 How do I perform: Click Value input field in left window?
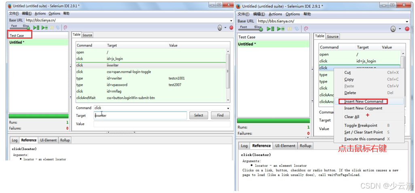[162, 124]
